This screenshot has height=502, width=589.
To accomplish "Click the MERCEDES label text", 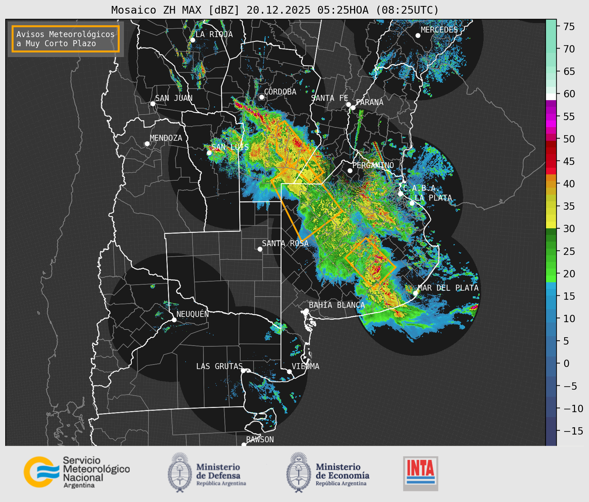I will 439,30.
